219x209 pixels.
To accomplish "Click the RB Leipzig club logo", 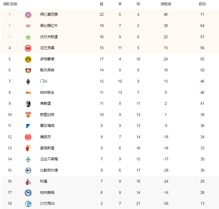I will point(28,26).
